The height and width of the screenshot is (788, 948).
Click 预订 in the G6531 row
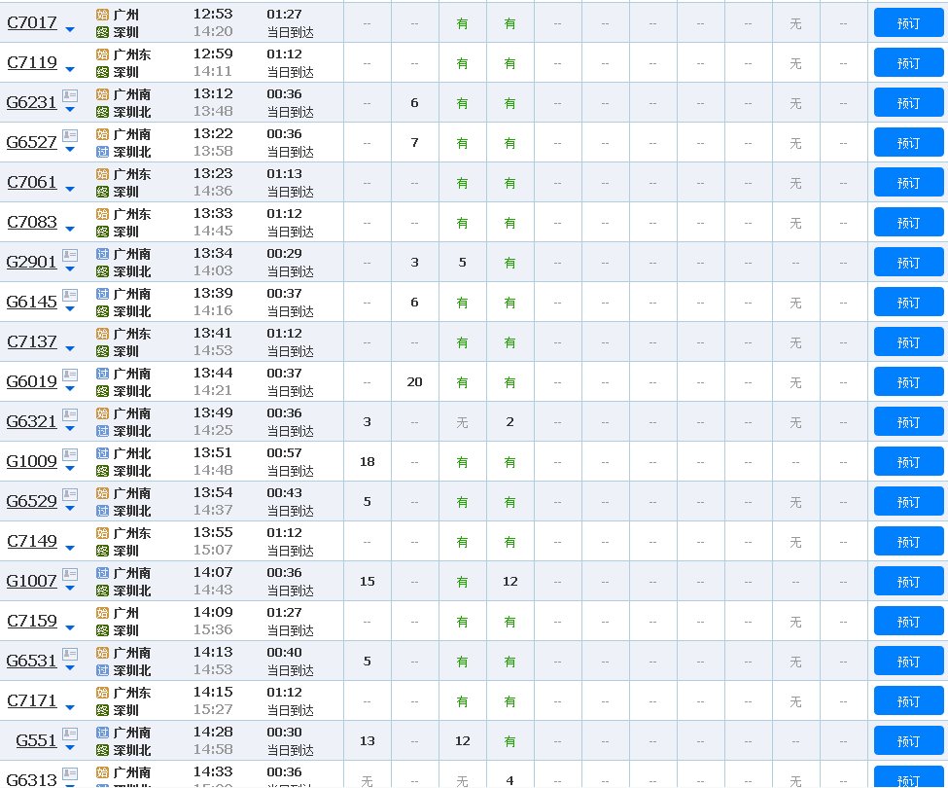(x=908, y=662)
